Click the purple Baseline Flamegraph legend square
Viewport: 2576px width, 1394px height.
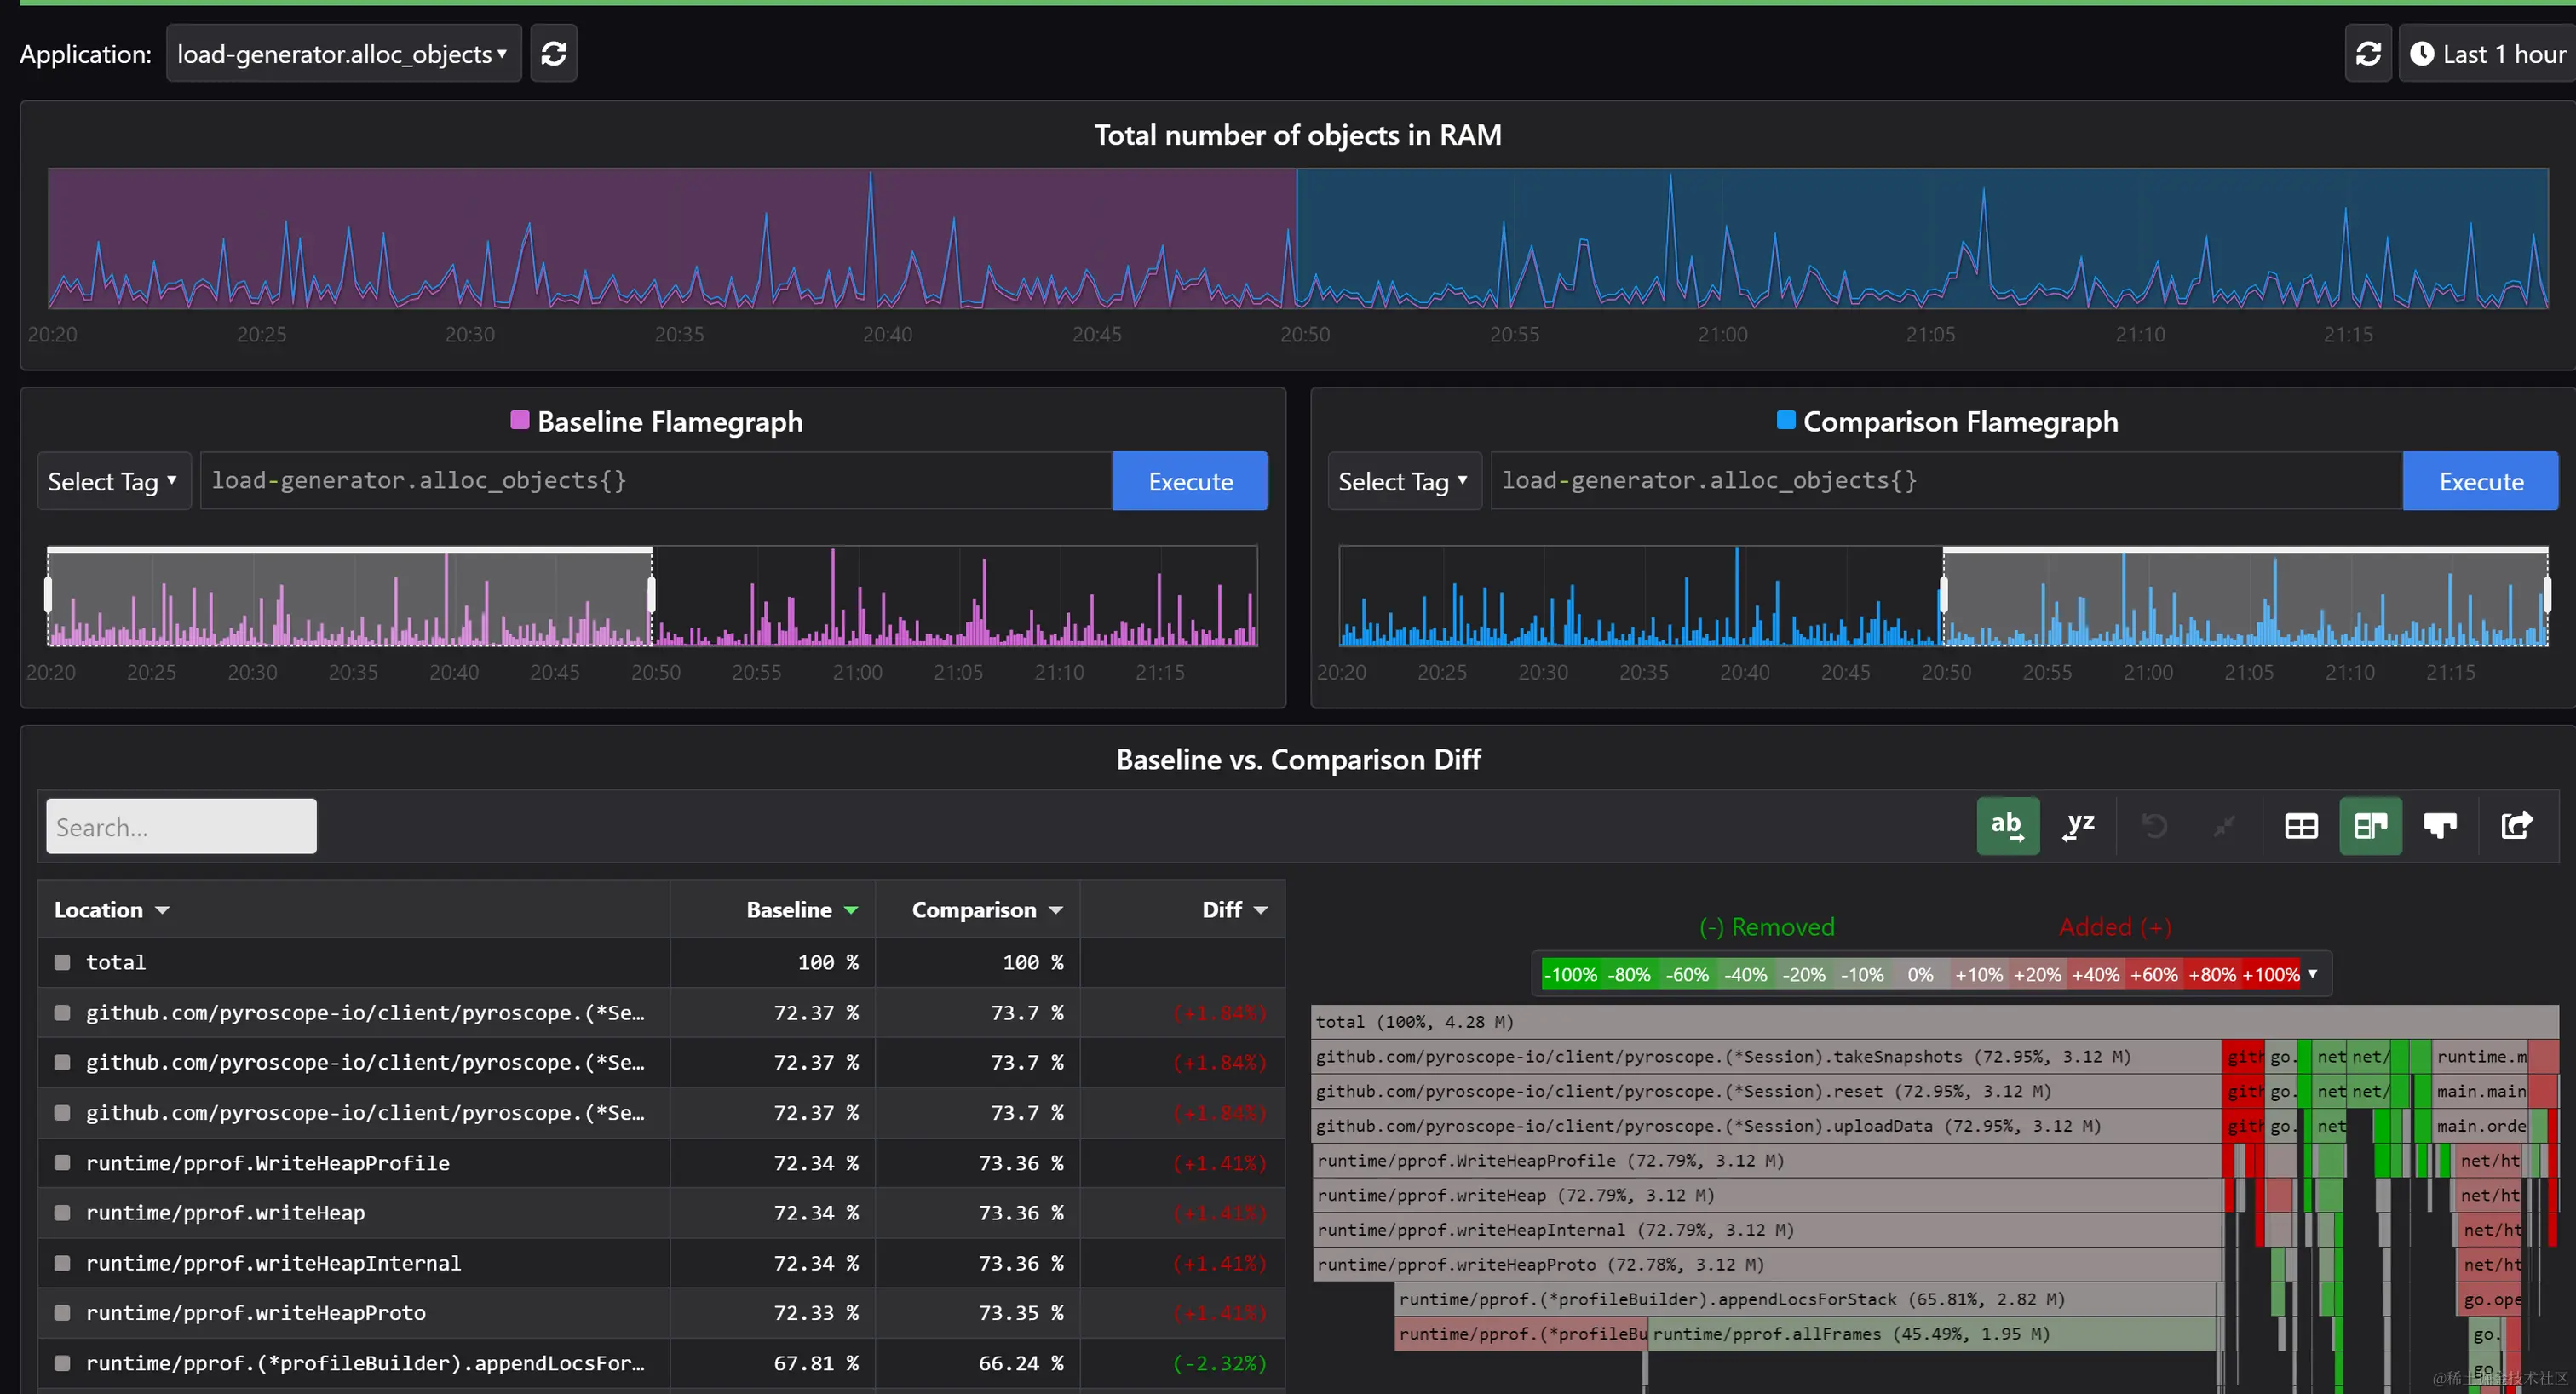(520, 420)
